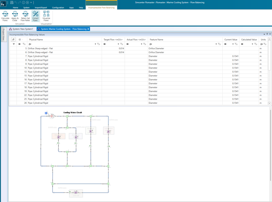This screenshot has height=202, width=272.
Task: Open the Configuration ribbon tab
Action: point(58,8)
